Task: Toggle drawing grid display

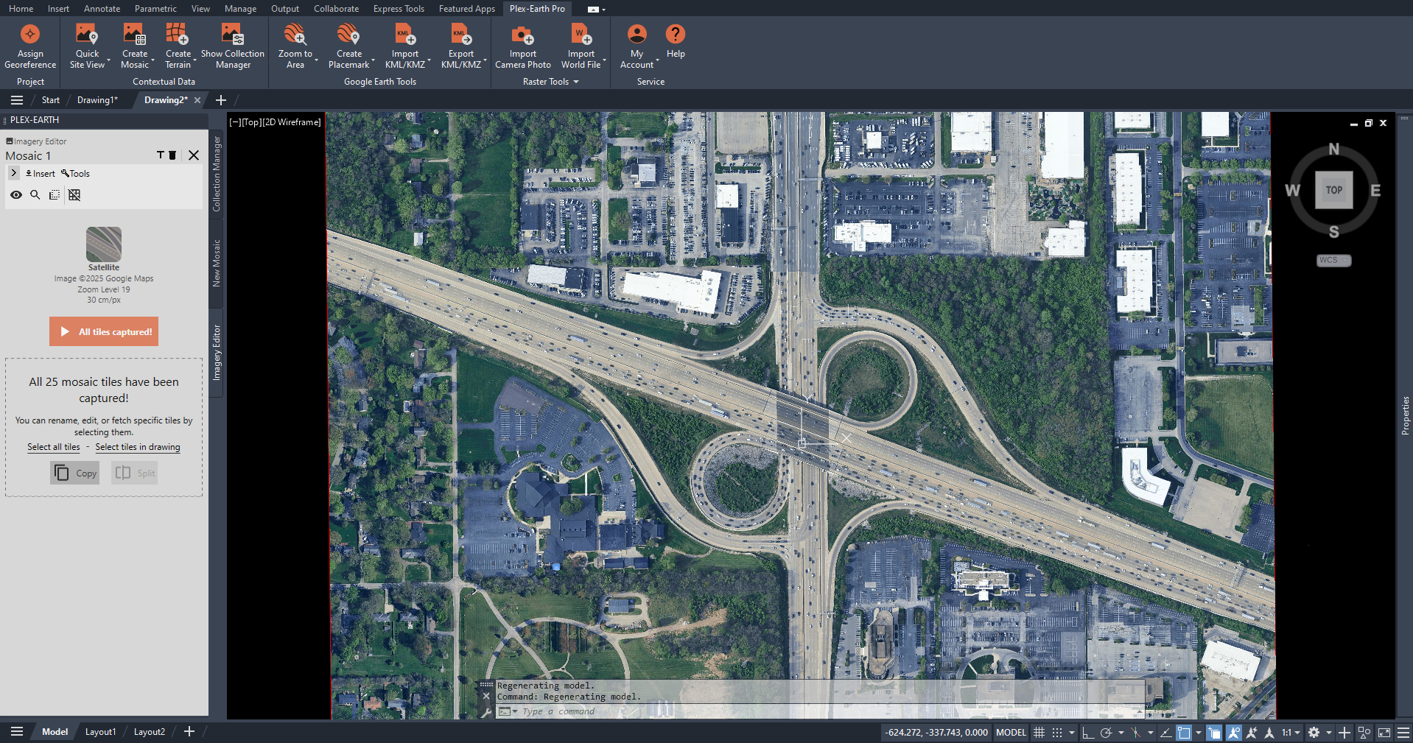Action: tap(1039, 733)
